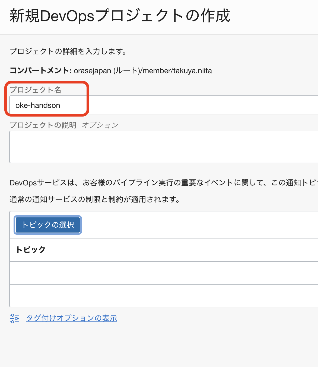Click the tagging options sliders icon
Image resolution: width=318 pixels, height=367 pixels.
14,318
